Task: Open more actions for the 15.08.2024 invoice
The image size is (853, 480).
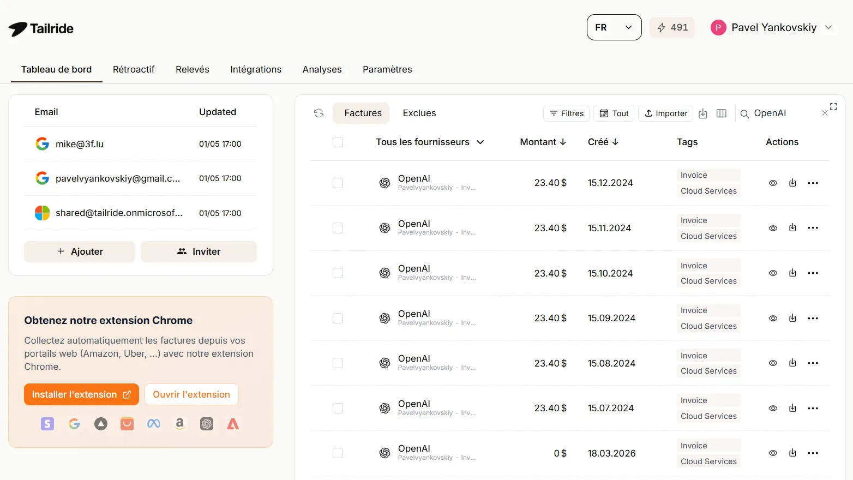Action: pyautogui.click(x=813, y=363)
